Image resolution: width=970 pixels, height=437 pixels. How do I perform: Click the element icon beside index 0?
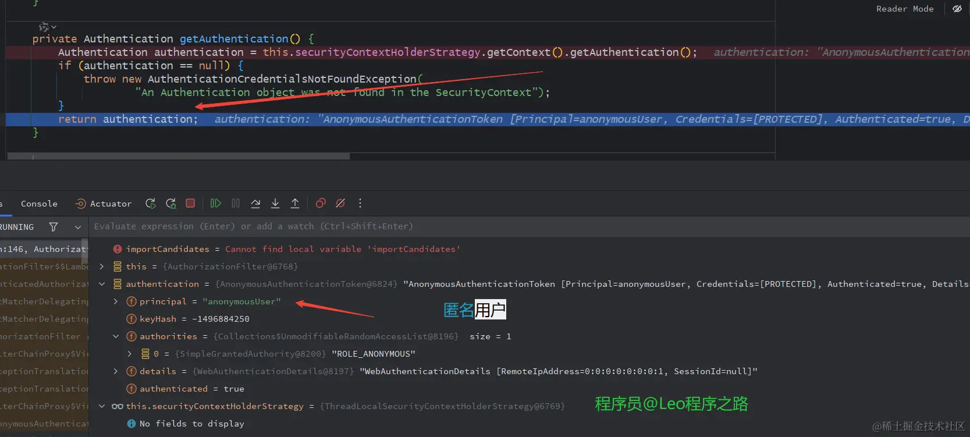pos(145,354)
